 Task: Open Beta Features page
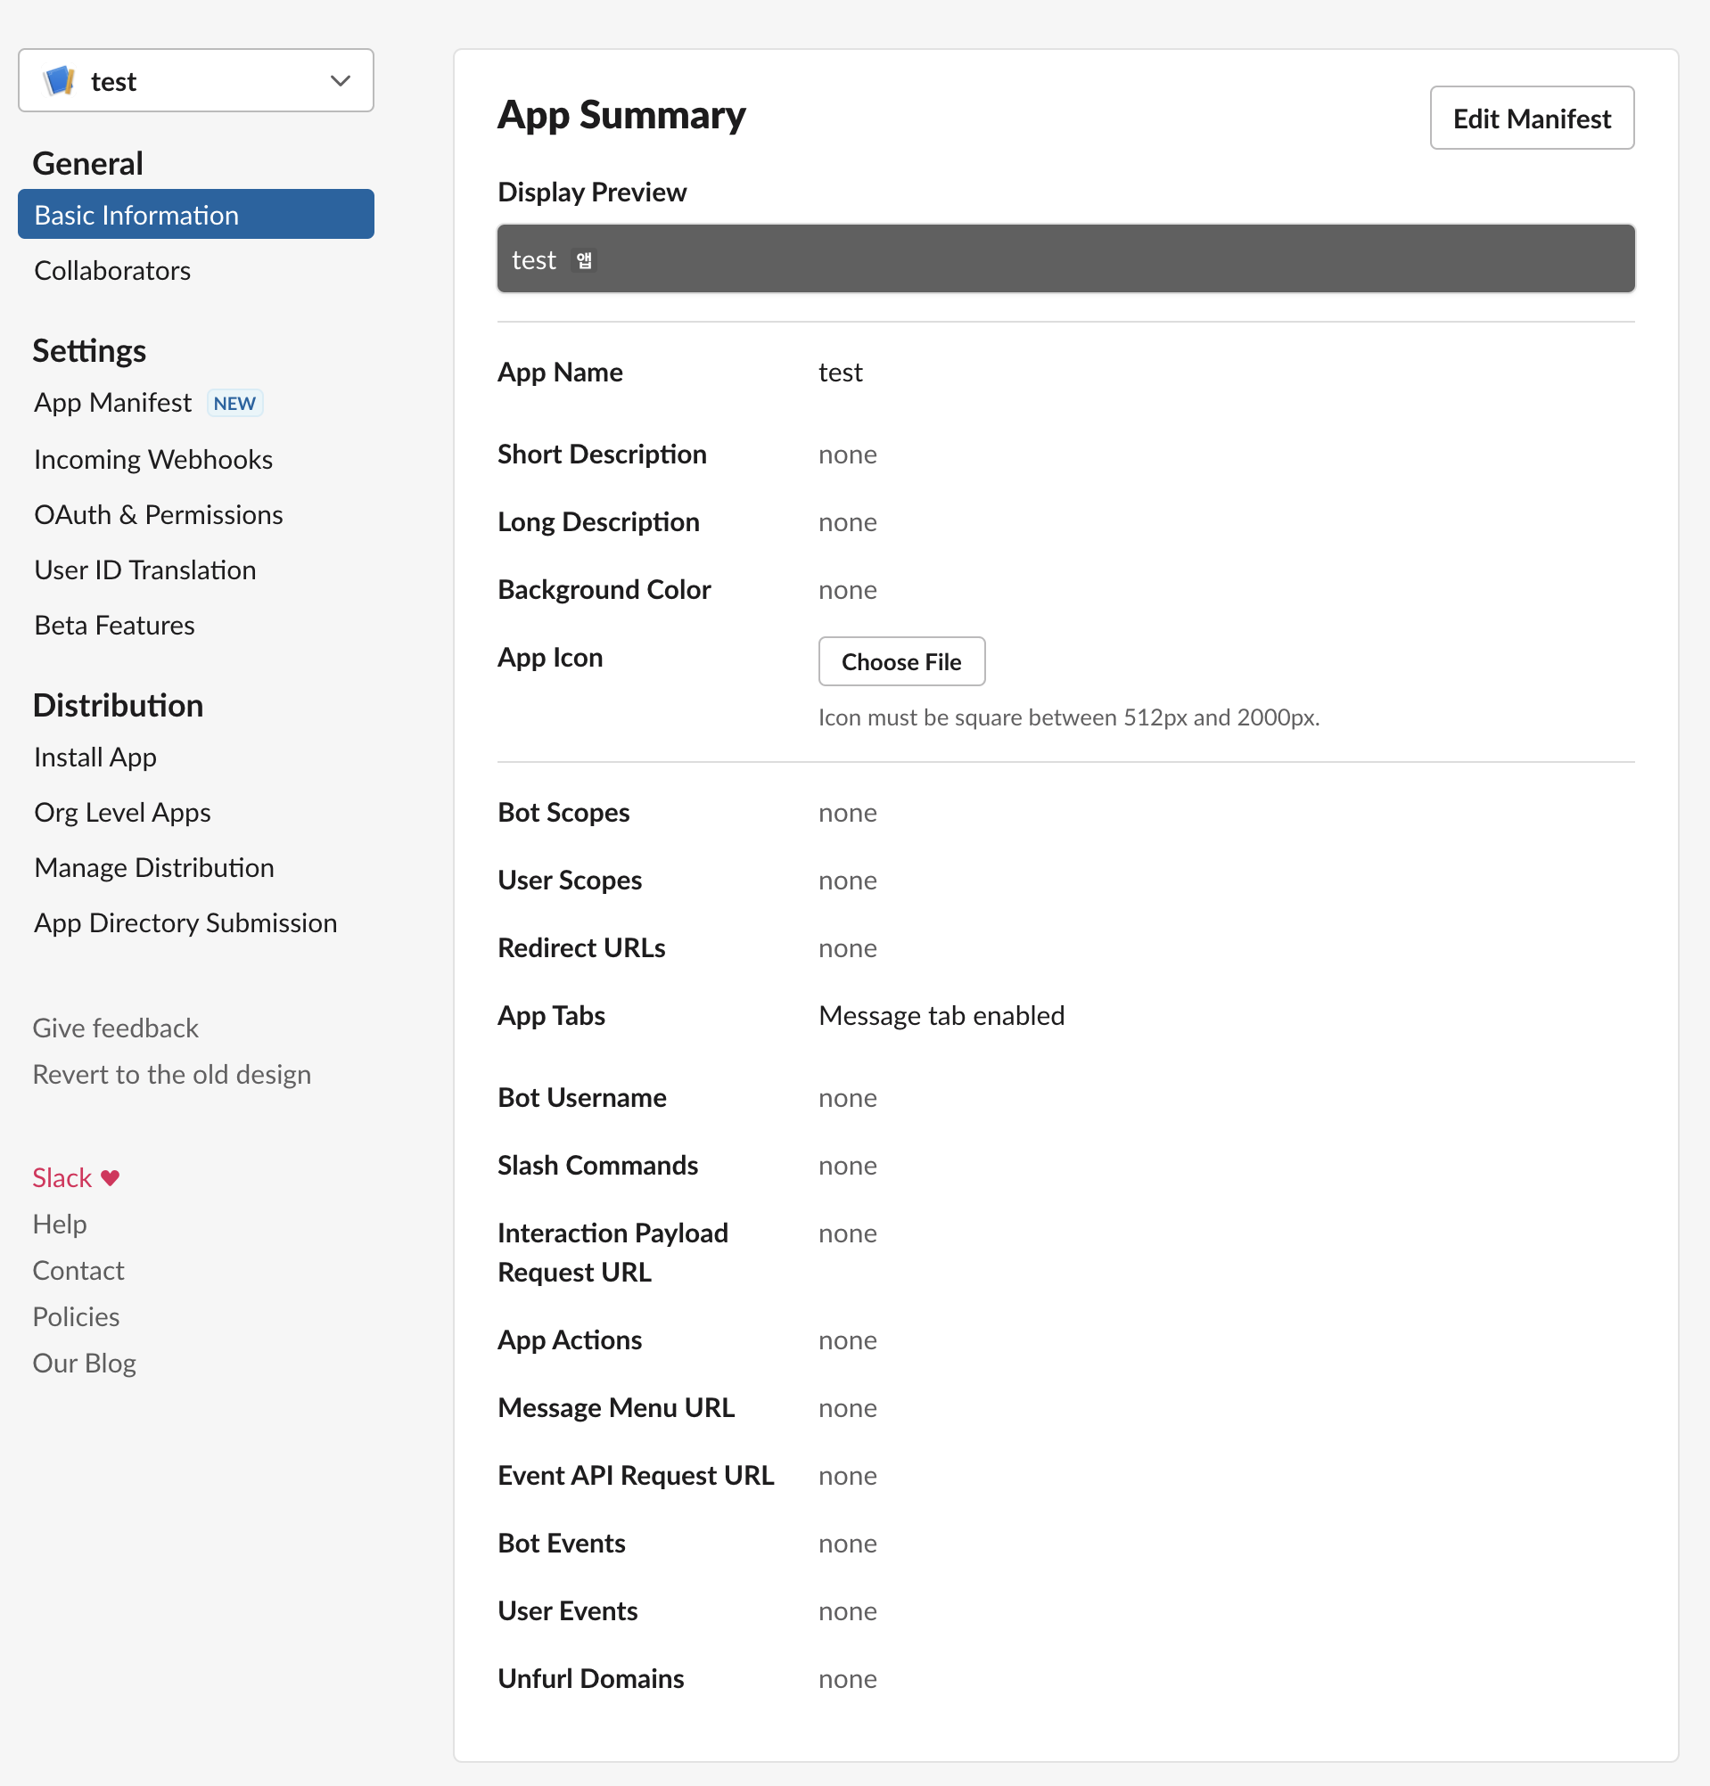114,626
